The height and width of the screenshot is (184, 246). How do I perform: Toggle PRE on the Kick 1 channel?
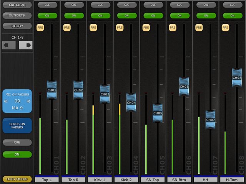(93, 28)
